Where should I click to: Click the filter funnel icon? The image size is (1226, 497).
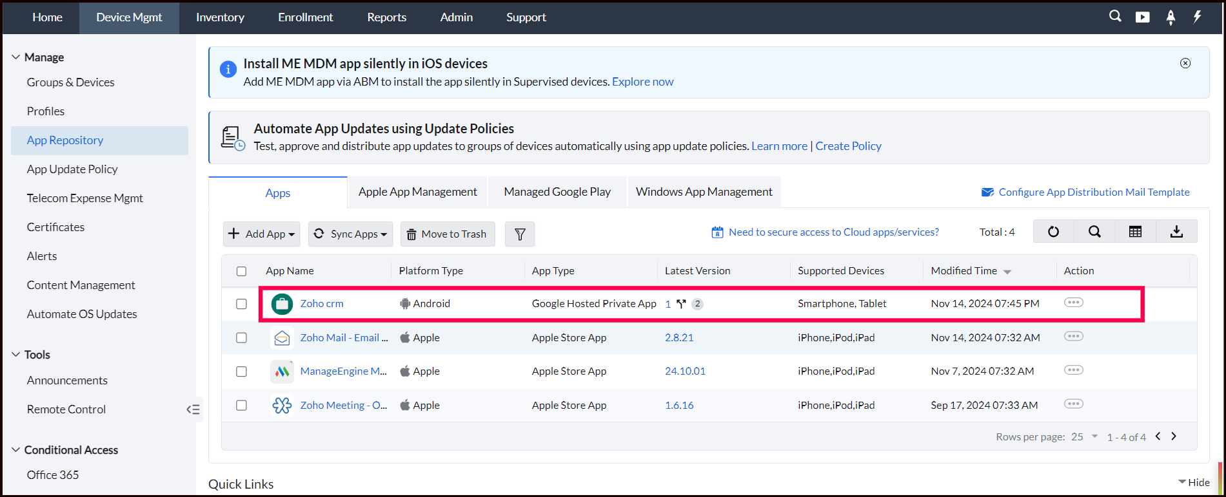[x=520, y=234]
